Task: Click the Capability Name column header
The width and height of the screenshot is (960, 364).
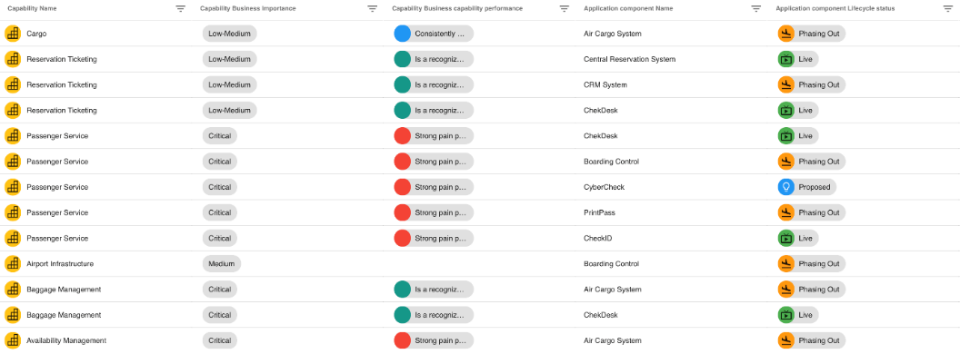Action: pos(35,8)
